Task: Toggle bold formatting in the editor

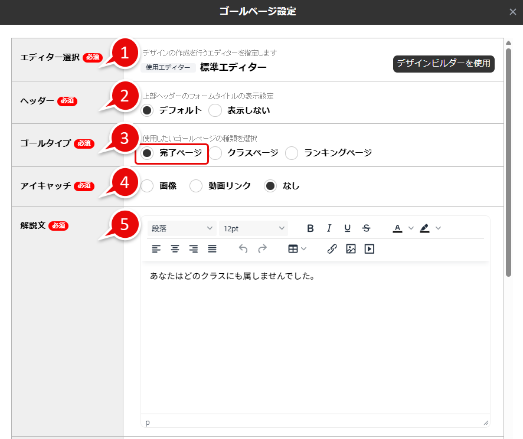Action: (x=310, y=228)
